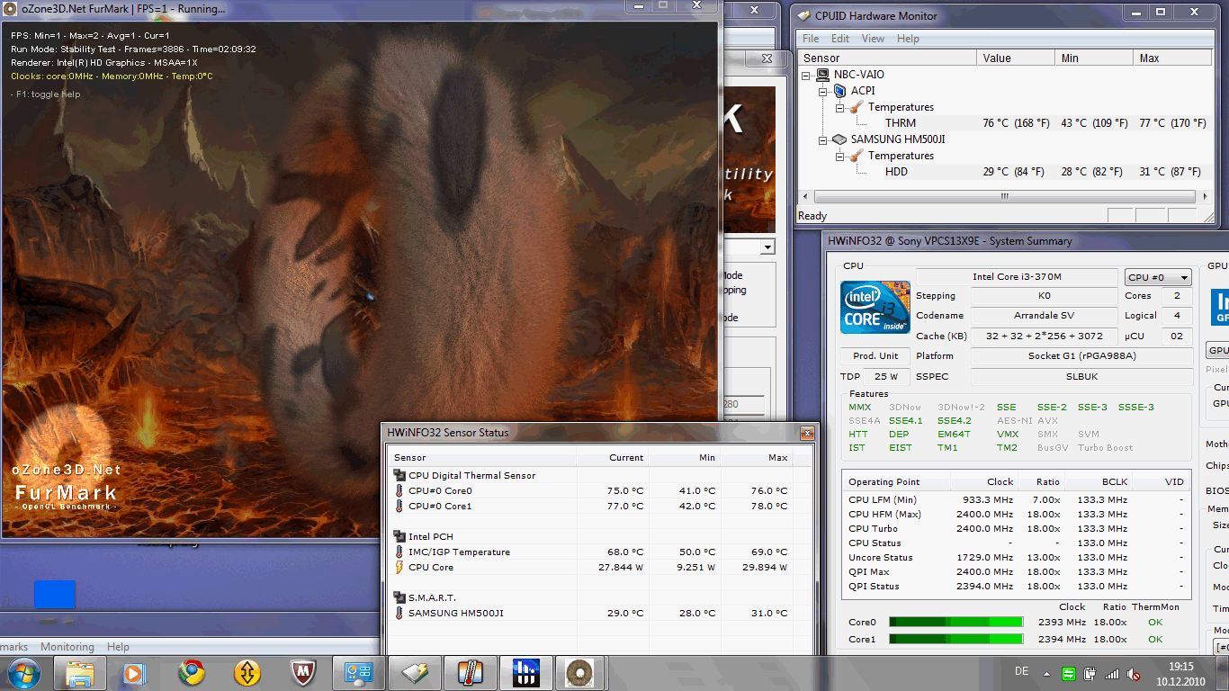Switch to the thermometer app taskbar button
The height and width of the screenshot is (691, 1229).
(470, 673)
